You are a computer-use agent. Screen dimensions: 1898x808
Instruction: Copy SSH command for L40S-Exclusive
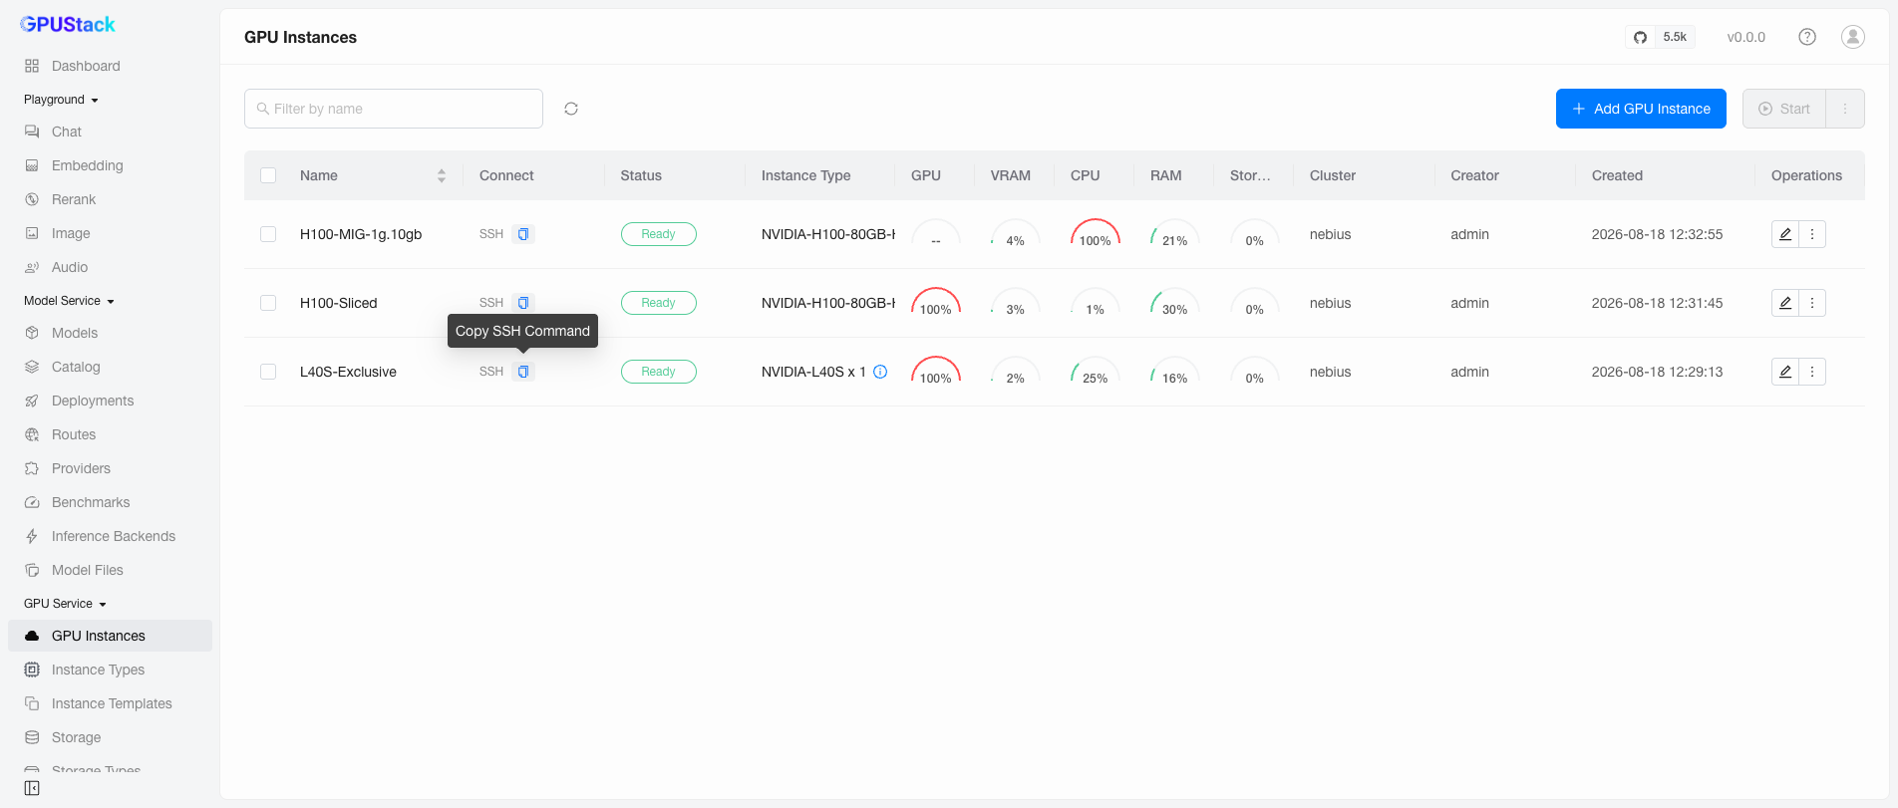click(x=523, y=372)
